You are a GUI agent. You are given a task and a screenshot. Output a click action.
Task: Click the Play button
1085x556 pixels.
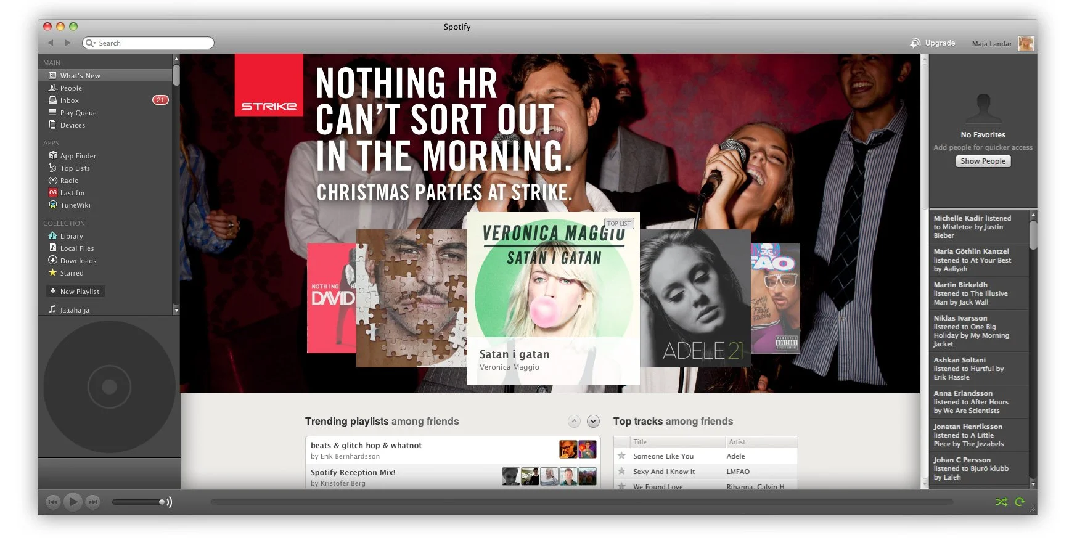tap(73, 502)
